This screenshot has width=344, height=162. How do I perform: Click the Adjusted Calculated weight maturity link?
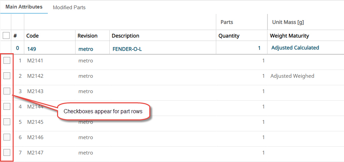pyautogui.click(x=295, y=48)
